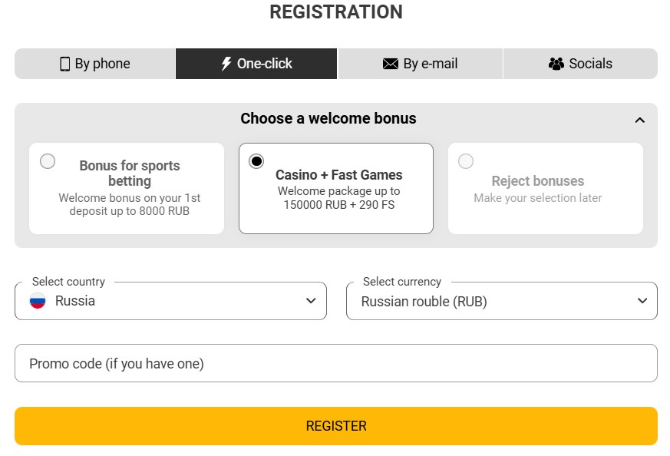Click the Promo code input field

[x=335, y=363]
